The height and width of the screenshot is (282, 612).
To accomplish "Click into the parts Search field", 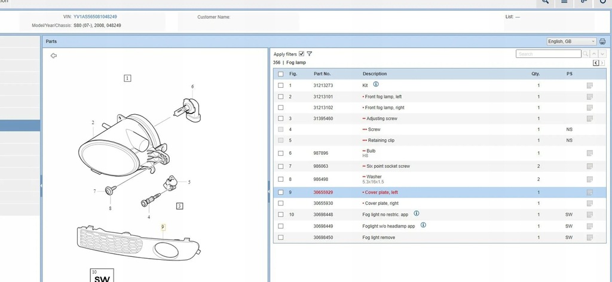I will coord(549,54).
